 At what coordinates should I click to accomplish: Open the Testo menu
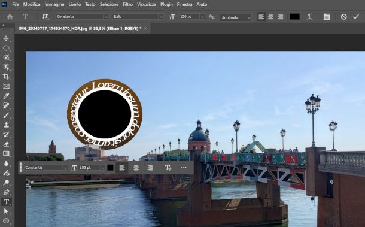click(x=90, y=4)
